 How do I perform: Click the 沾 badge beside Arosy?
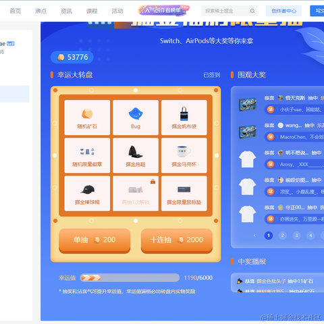(x=271, y=164)
